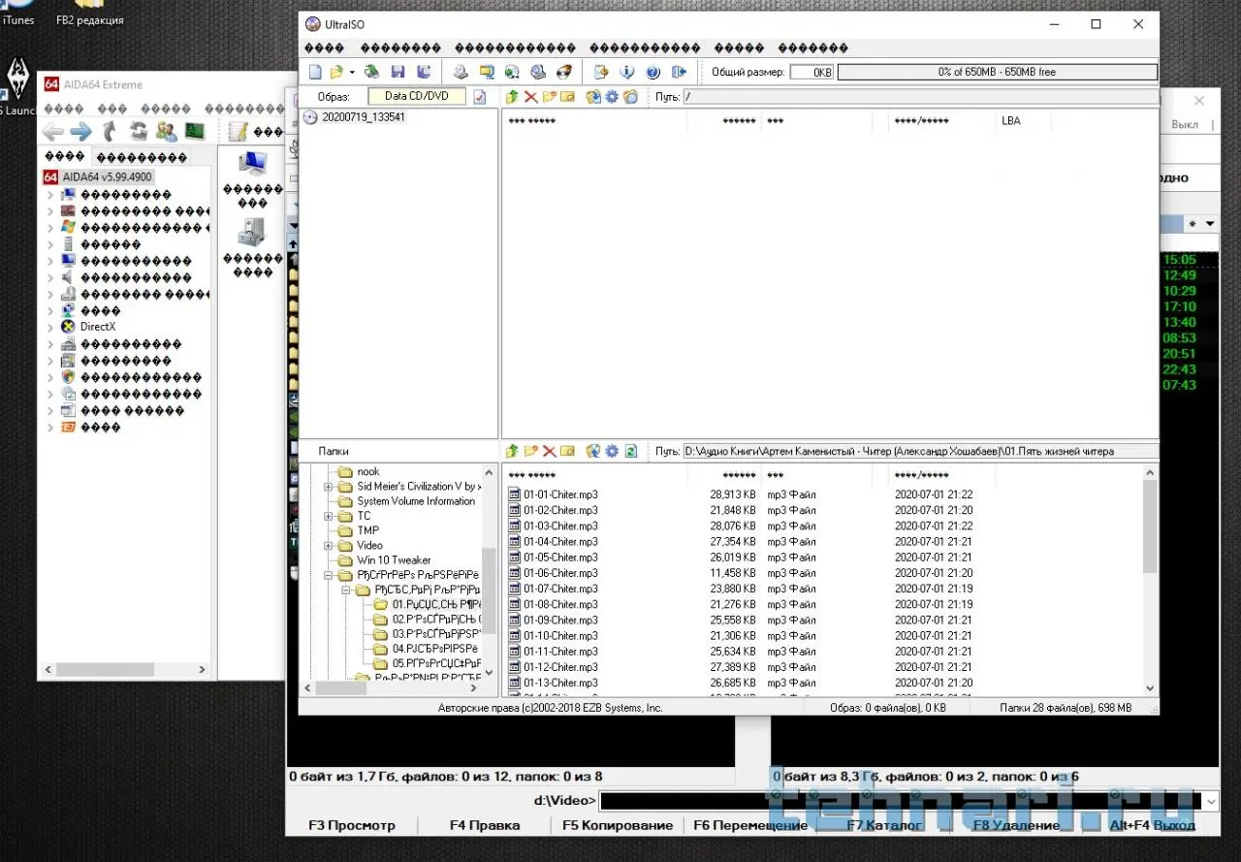Open the dropdown arrow beside the Open icon
1241x862 pixels.
(352, 72)
